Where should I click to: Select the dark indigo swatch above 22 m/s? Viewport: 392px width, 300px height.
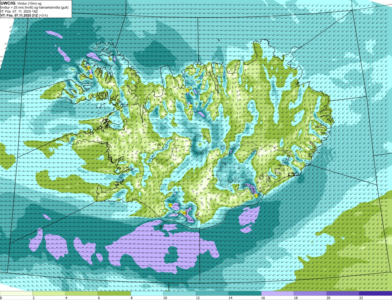point(376,294)
